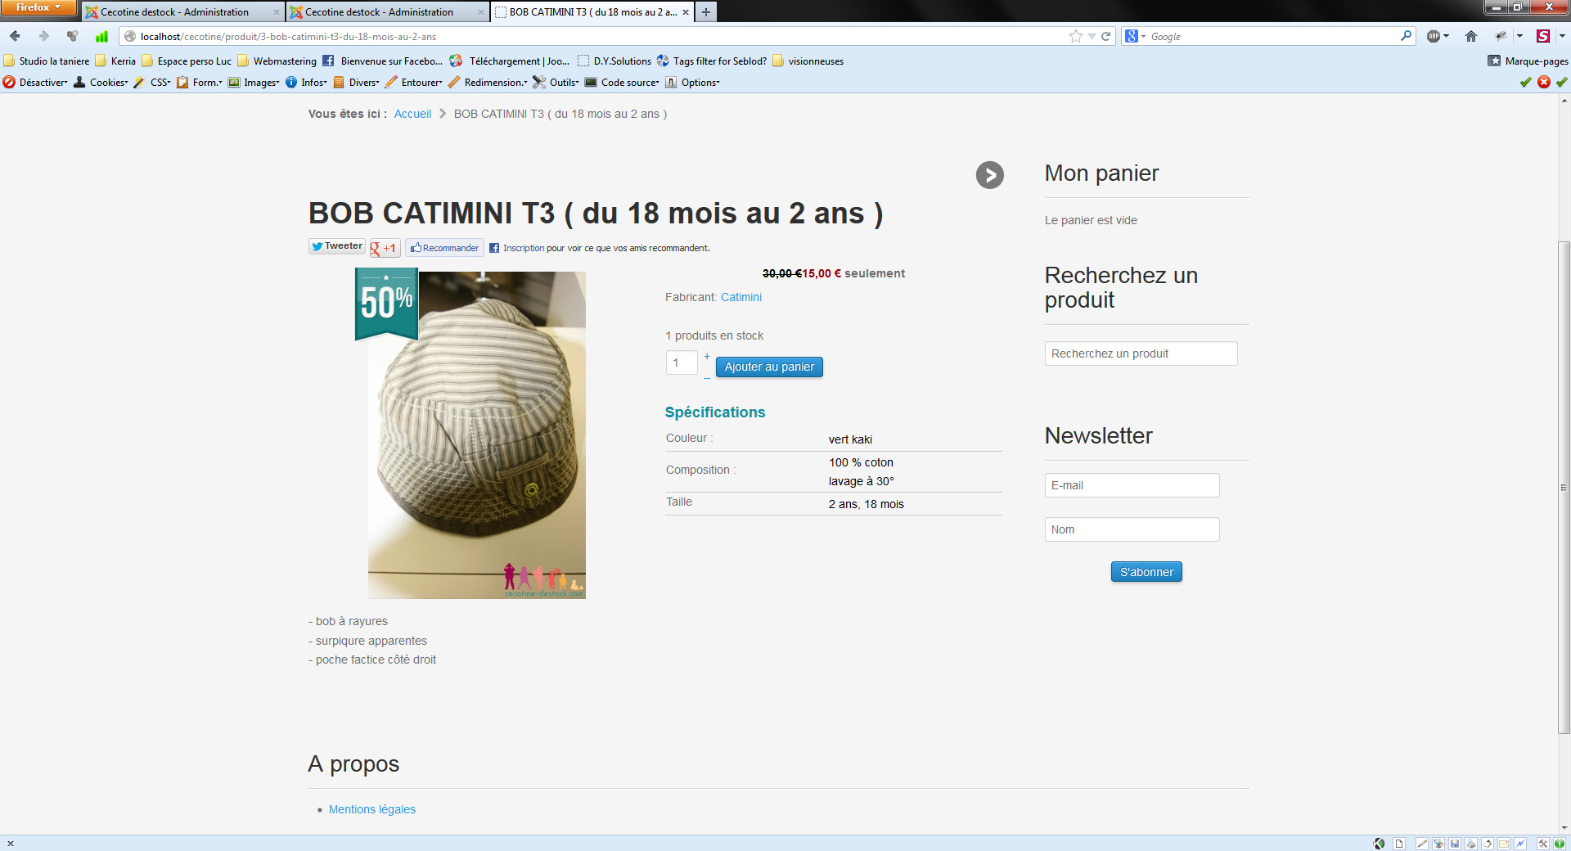
Task: Open the Désactiver developer toolbar menu
Action: point(36,82)
